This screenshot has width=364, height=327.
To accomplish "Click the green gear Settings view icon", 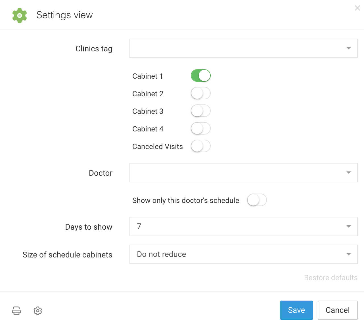I will tap(20, 15).
